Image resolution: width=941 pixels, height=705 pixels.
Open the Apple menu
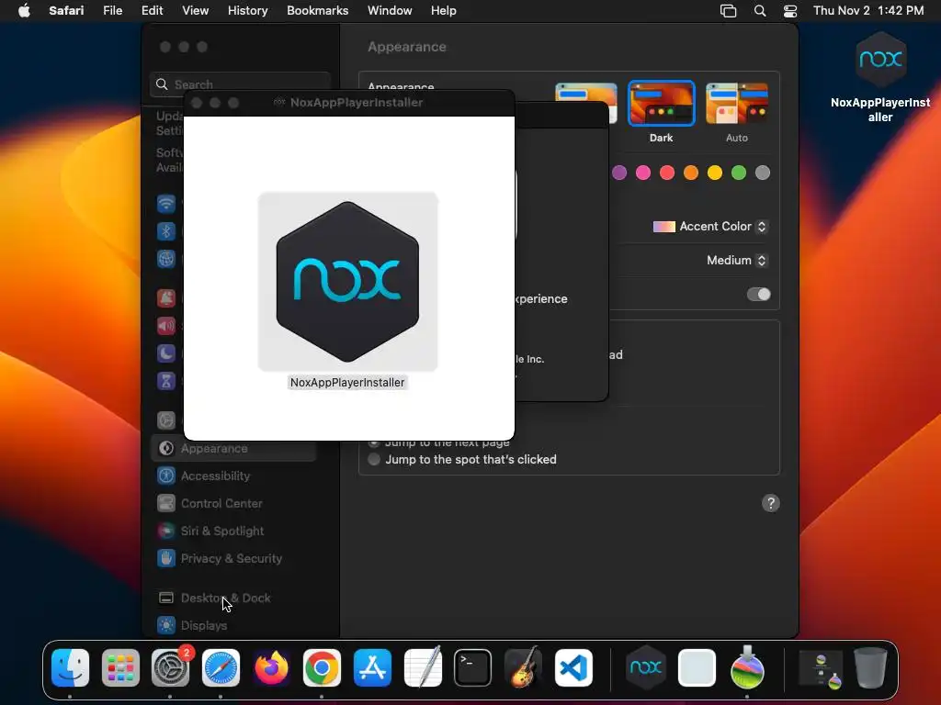tap(24, 11)
